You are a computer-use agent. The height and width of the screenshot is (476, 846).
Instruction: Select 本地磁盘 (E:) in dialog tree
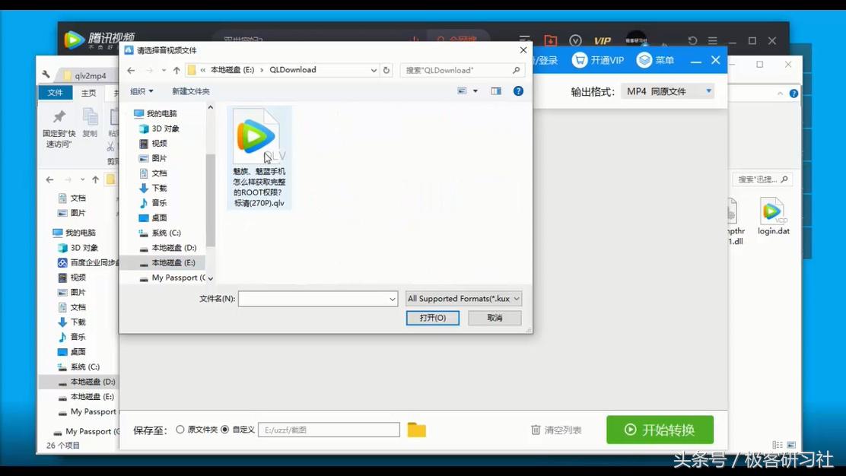click(x=173, y=262)
